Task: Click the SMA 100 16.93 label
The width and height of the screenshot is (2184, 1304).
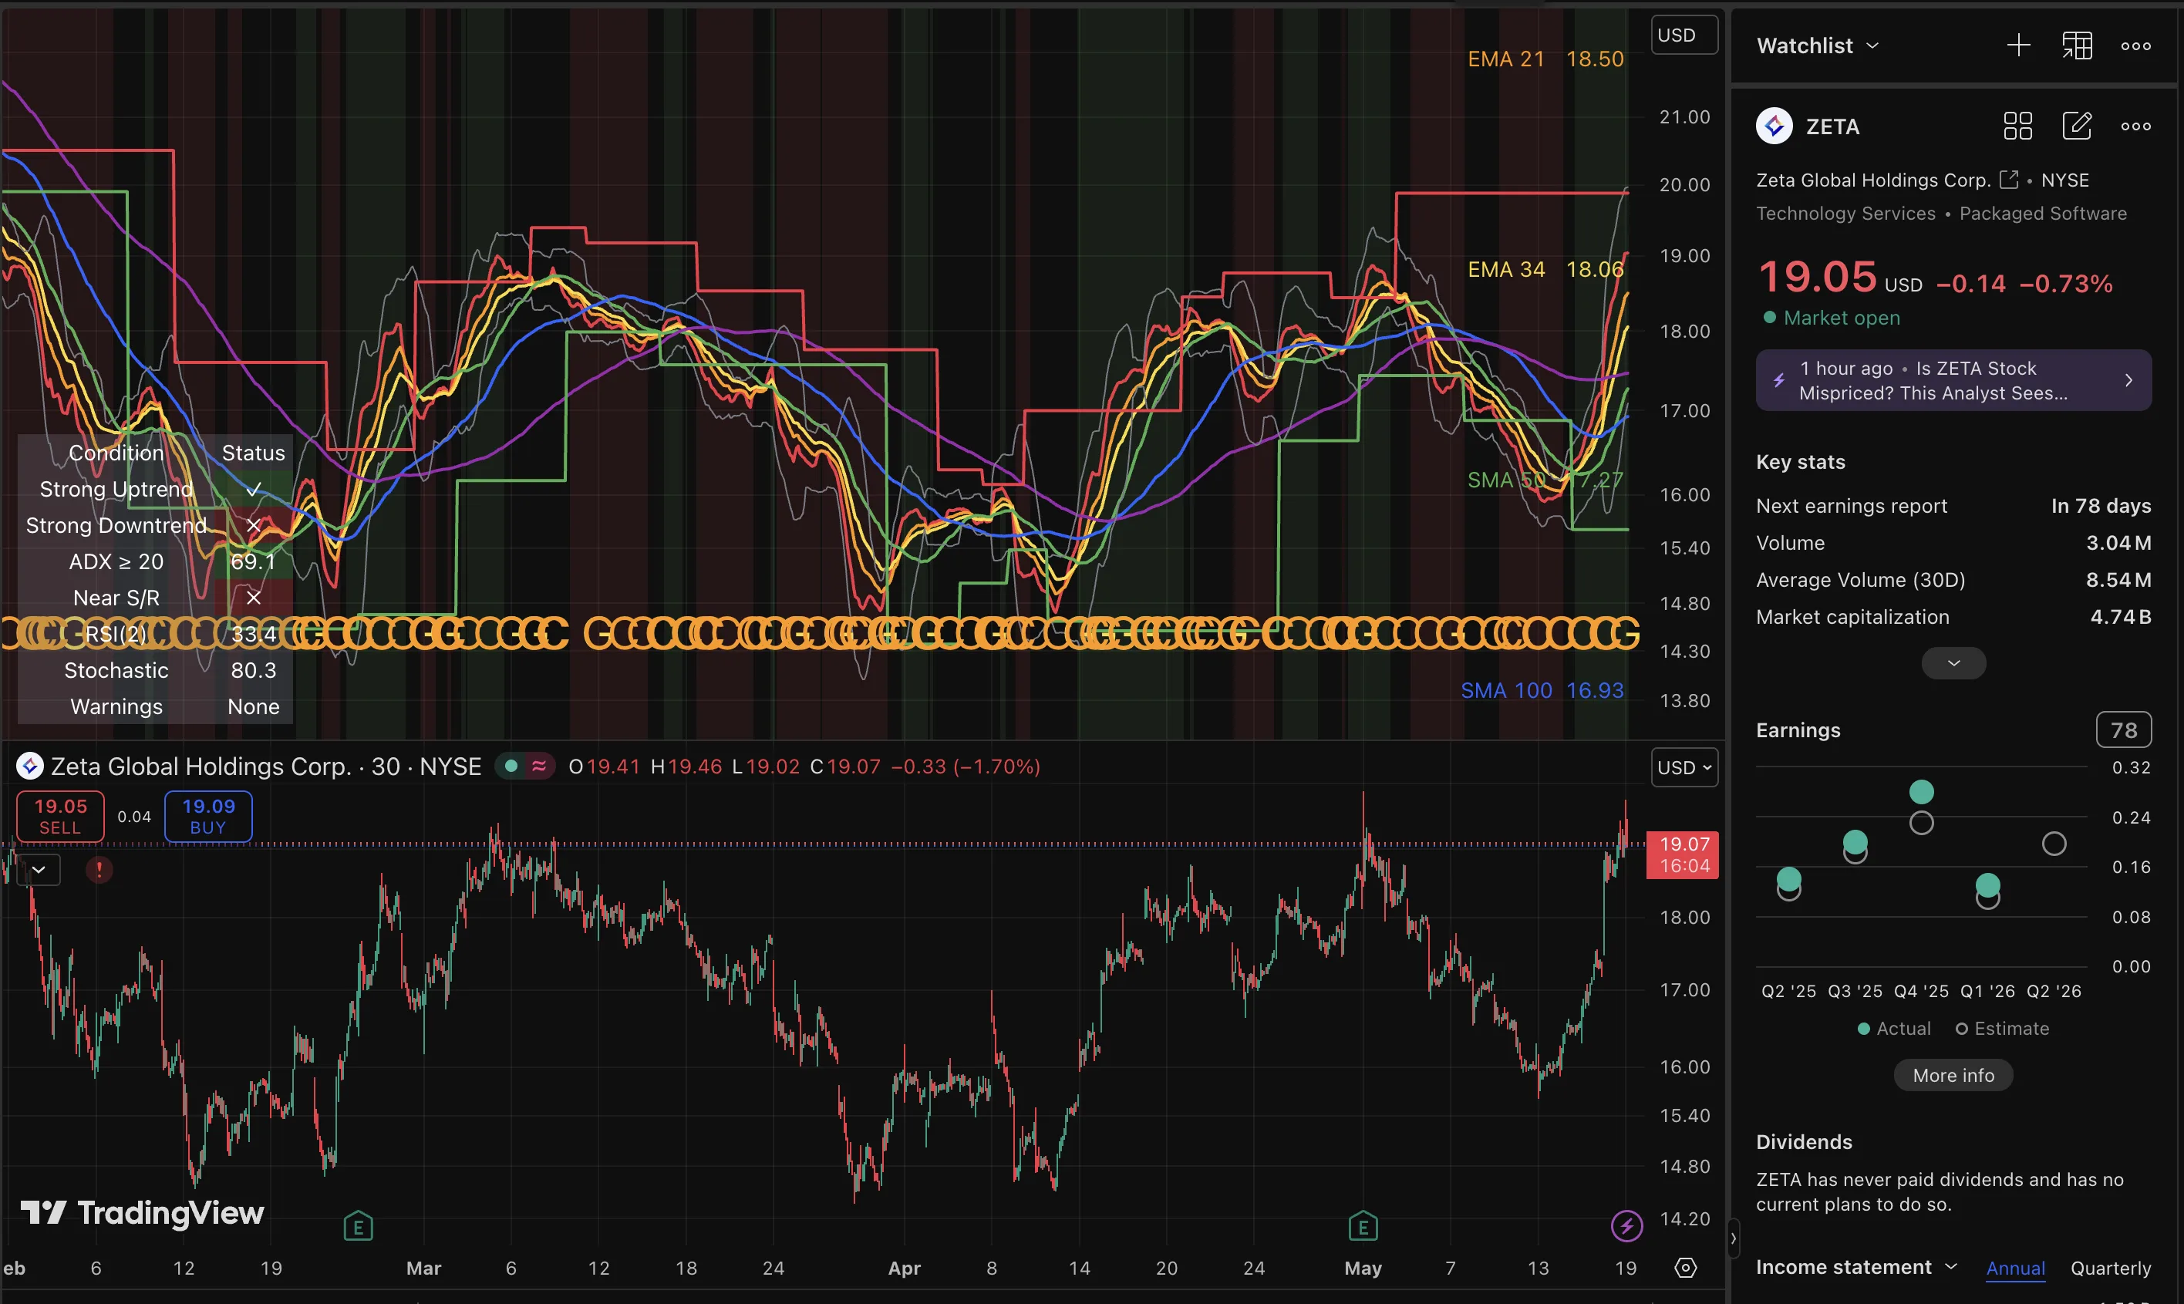Action: click(x=1542, y=691)
